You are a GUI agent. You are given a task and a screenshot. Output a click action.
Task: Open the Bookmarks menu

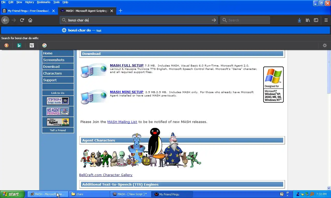point(43,2)
